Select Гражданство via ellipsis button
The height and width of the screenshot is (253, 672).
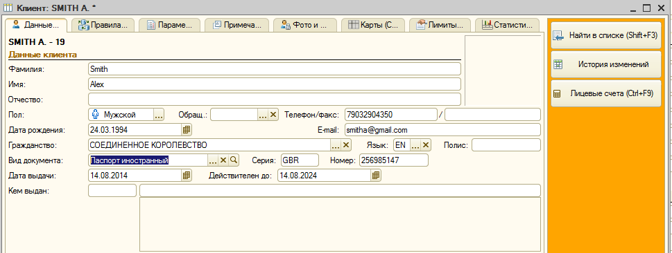coord(336,145)
